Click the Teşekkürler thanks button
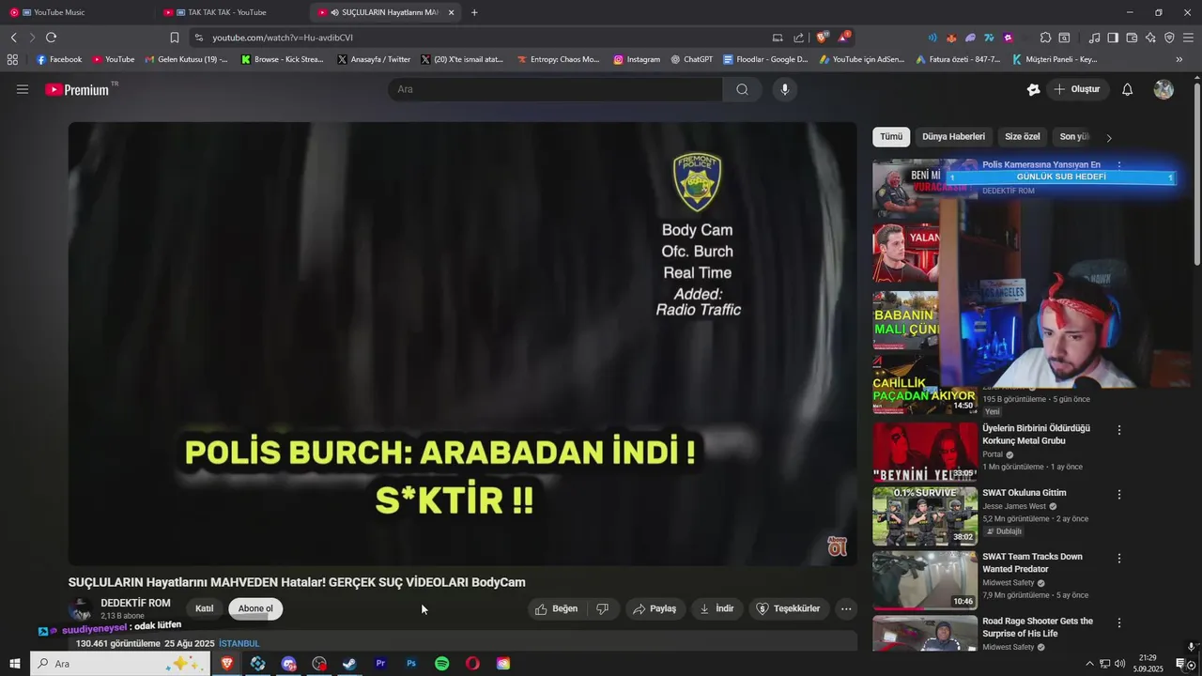 (789, 608)
